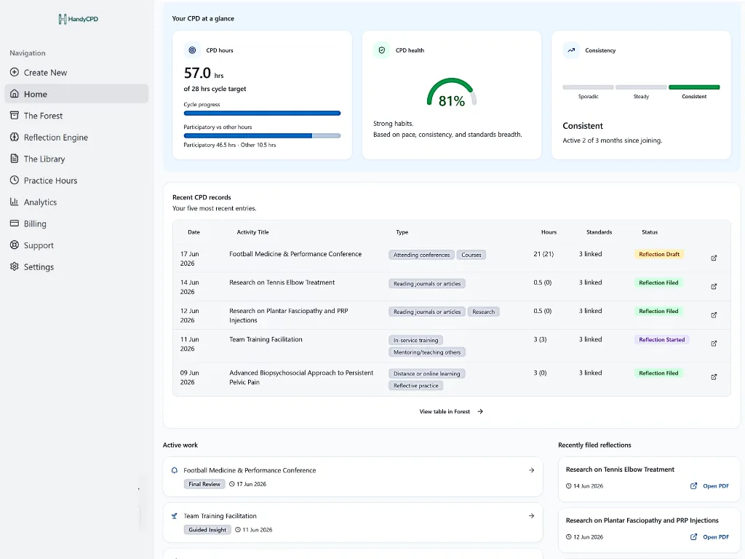The image size is (745, 559).
Task: Click Research on Tennis Elbow Treatment table title
Action: click(282, 282)
